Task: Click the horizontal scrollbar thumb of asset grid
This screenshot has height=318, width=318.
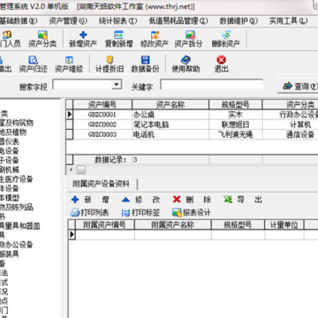Action: click(x=81, y=170)
